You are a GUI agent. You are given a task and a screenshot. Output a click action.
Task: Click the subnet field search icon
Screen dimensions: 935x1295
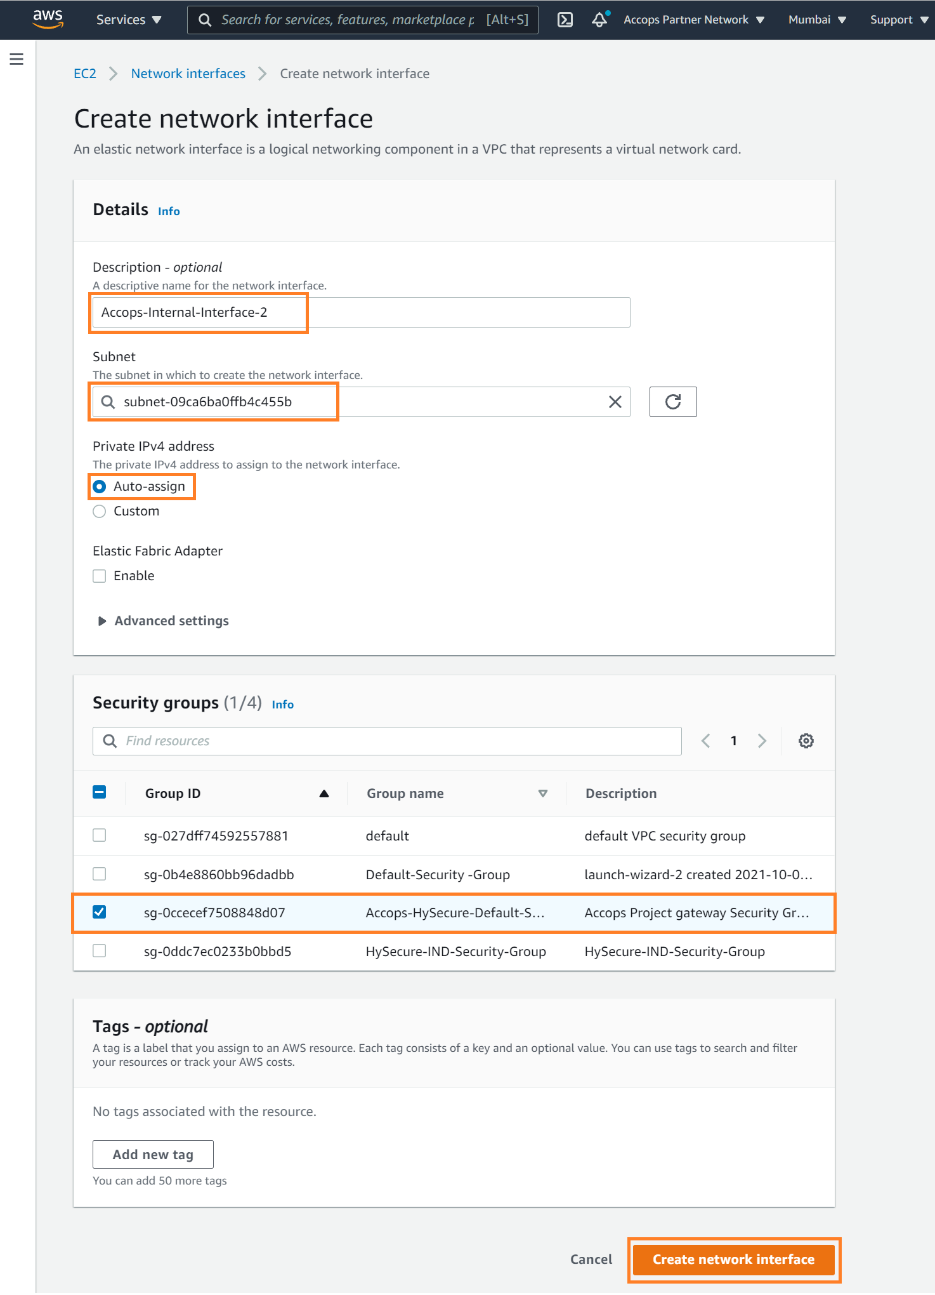(108, 402)
